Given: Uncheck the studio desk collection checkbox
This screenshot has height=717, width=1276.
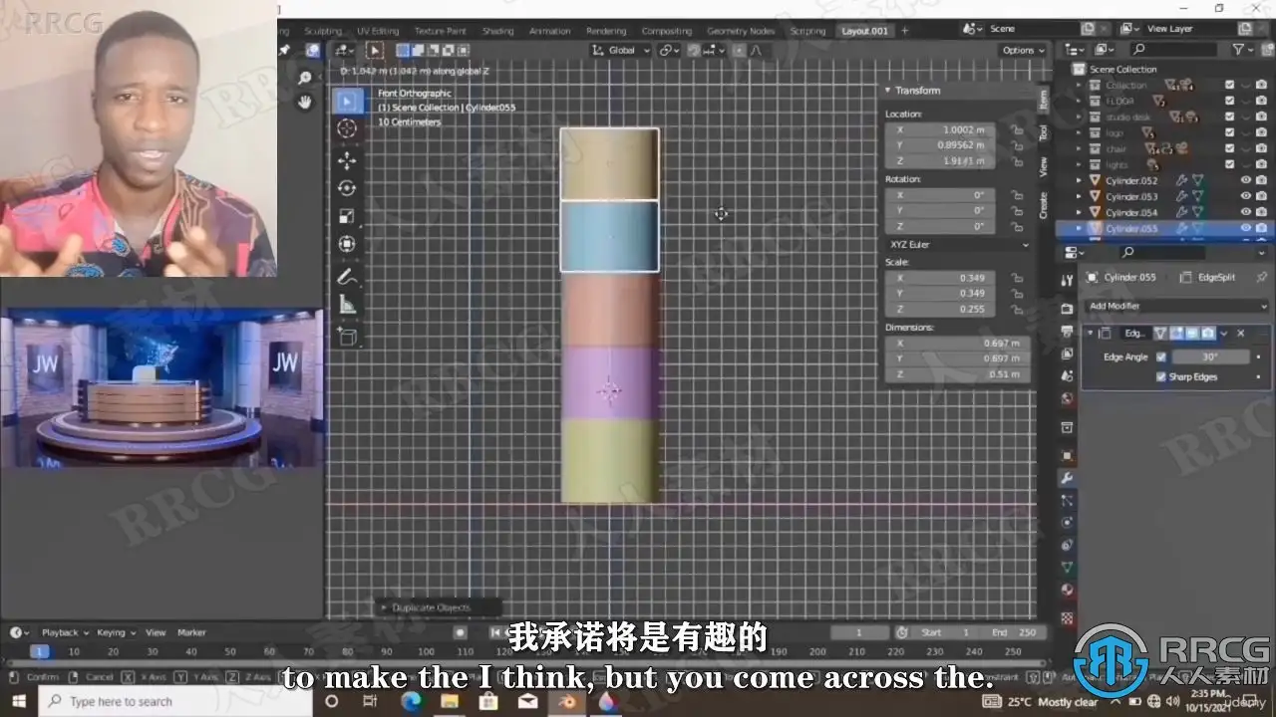Looking at the screenshot, I should tap(1229, 117).
